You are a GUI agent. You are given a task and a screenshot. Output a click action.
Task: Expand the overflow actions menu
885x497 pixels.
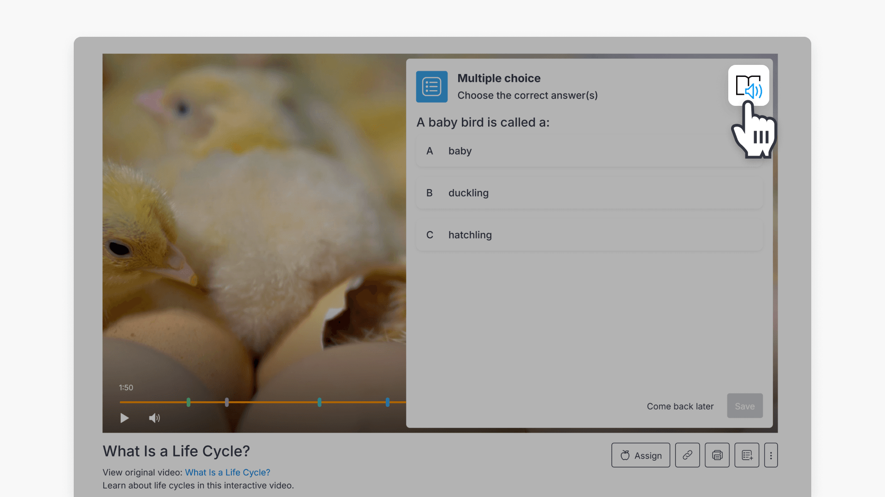point(771,455)
